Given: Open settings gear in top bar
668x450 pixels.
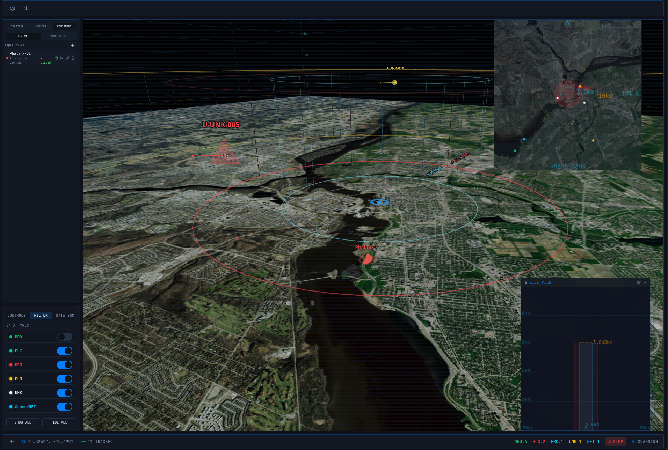Looking at the screenshot, I should coord(13,8).
